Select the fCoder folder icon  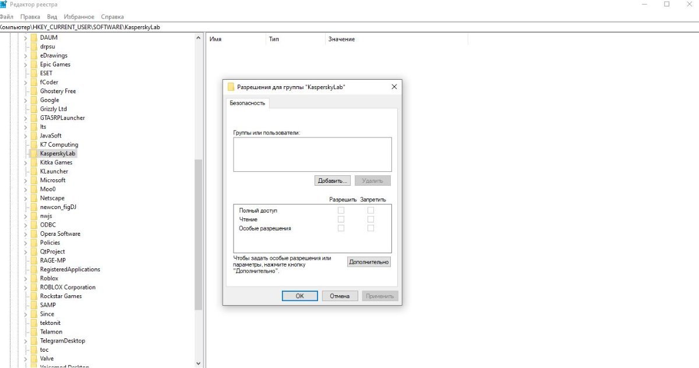click(33, 82)
